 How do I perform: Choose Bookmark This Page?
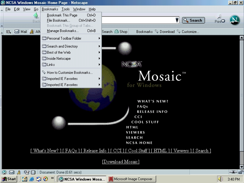tap(71, 15)
